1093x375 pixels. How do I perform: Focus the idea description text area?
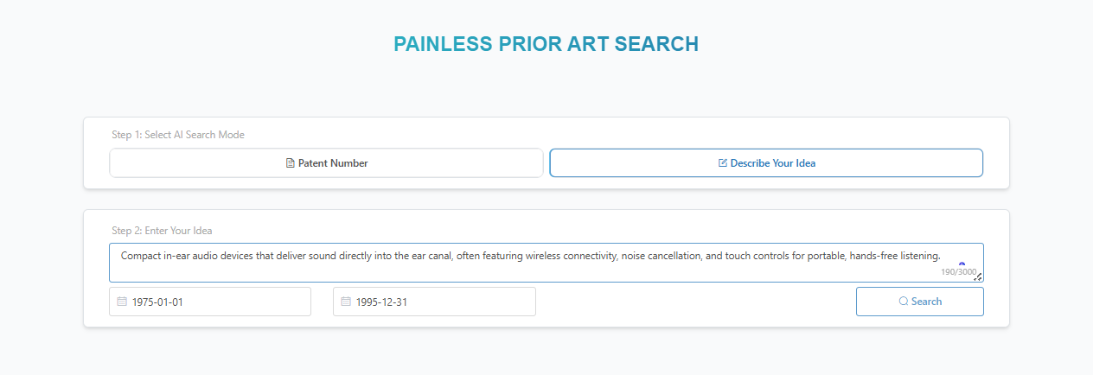[519, 268]
